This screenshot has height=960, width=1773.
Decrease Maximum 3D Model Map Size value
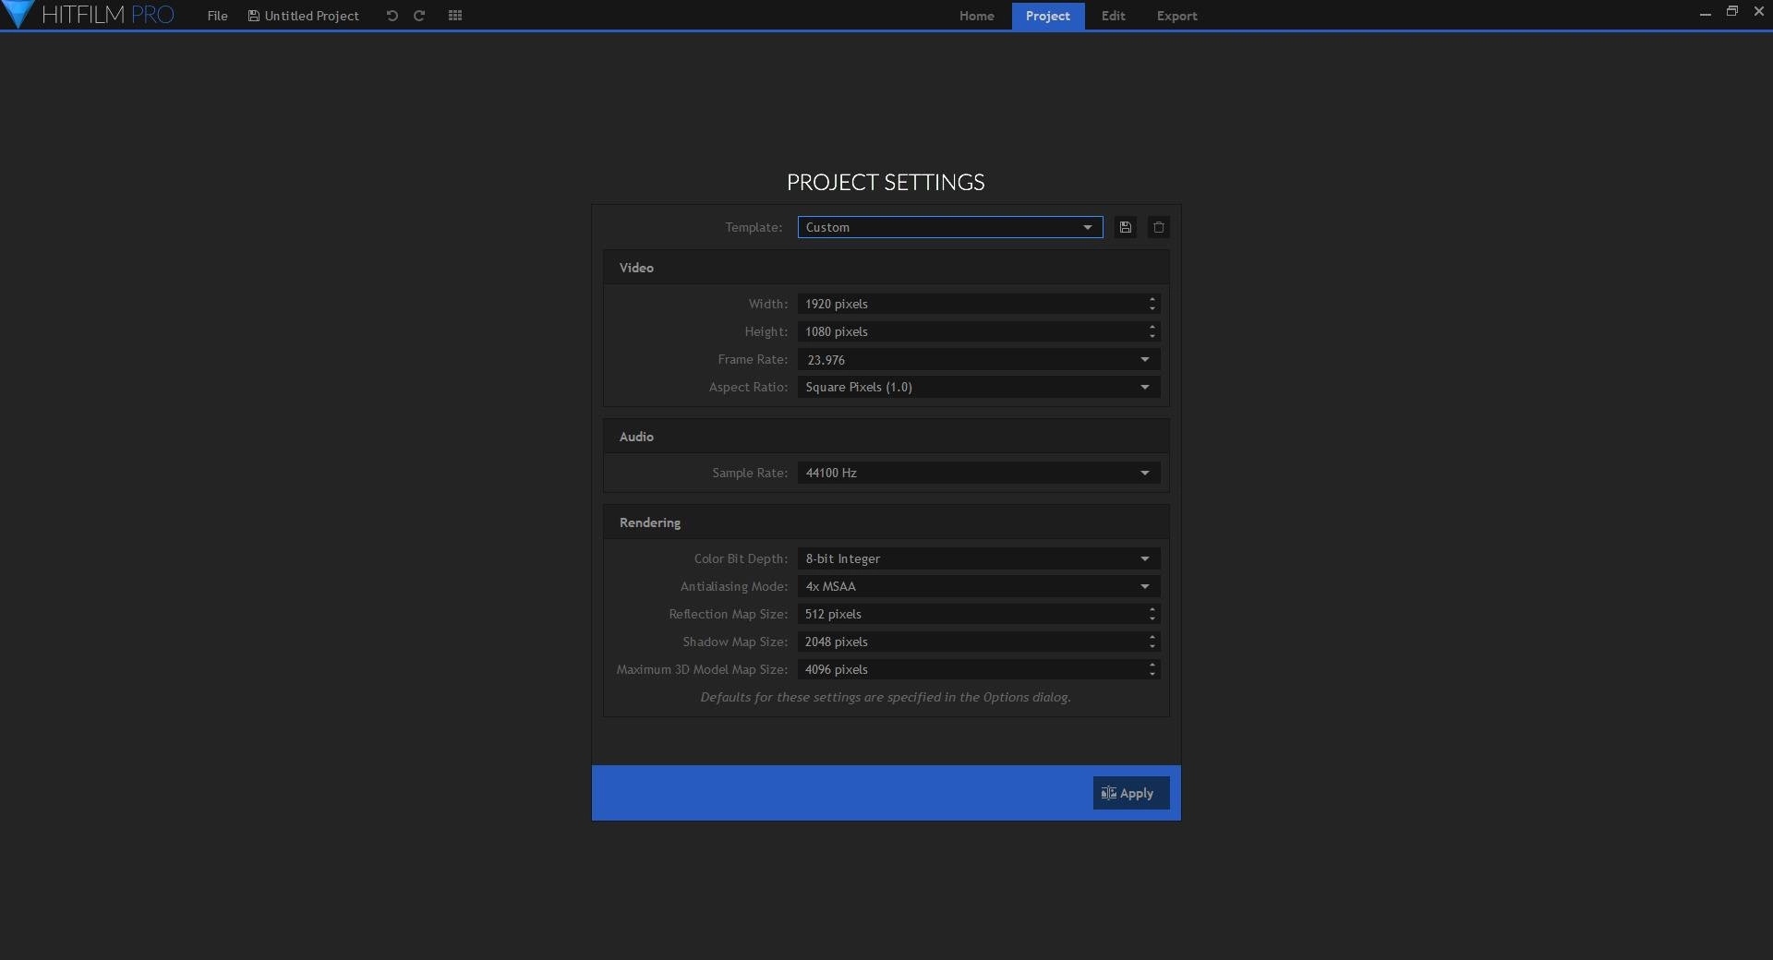1152,675
